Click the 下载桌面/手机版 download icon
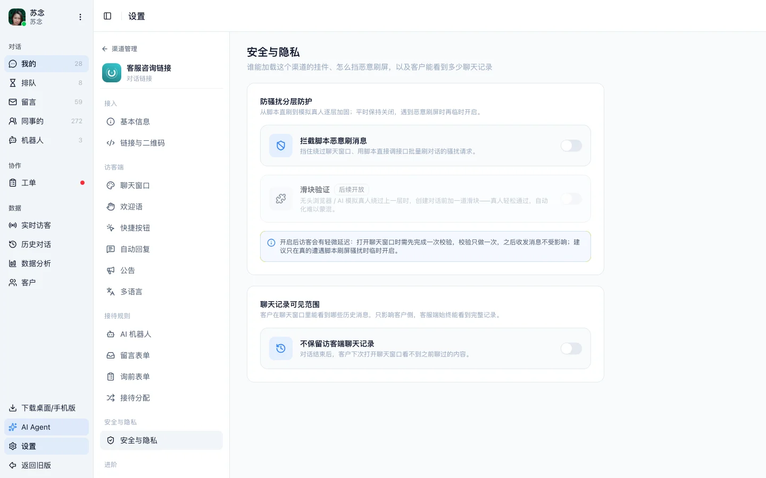The height and width of the screenshot is (478, 766). 13,408
